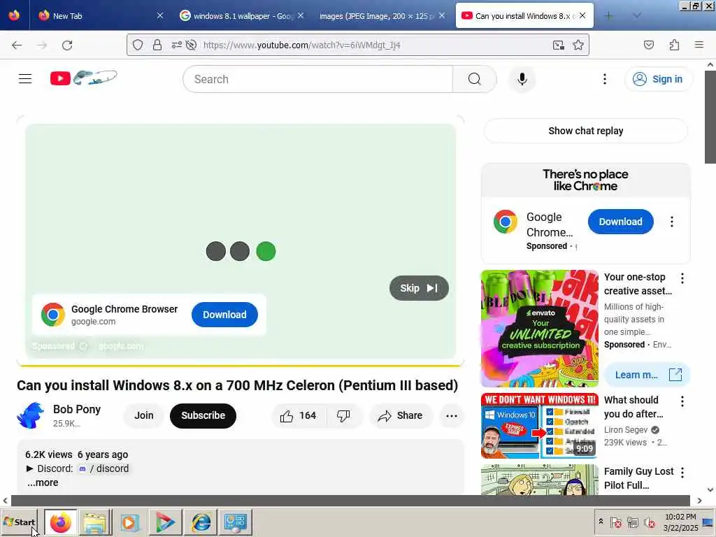
Task: Join the Bob Pony channel
Action: coord(144,415)
